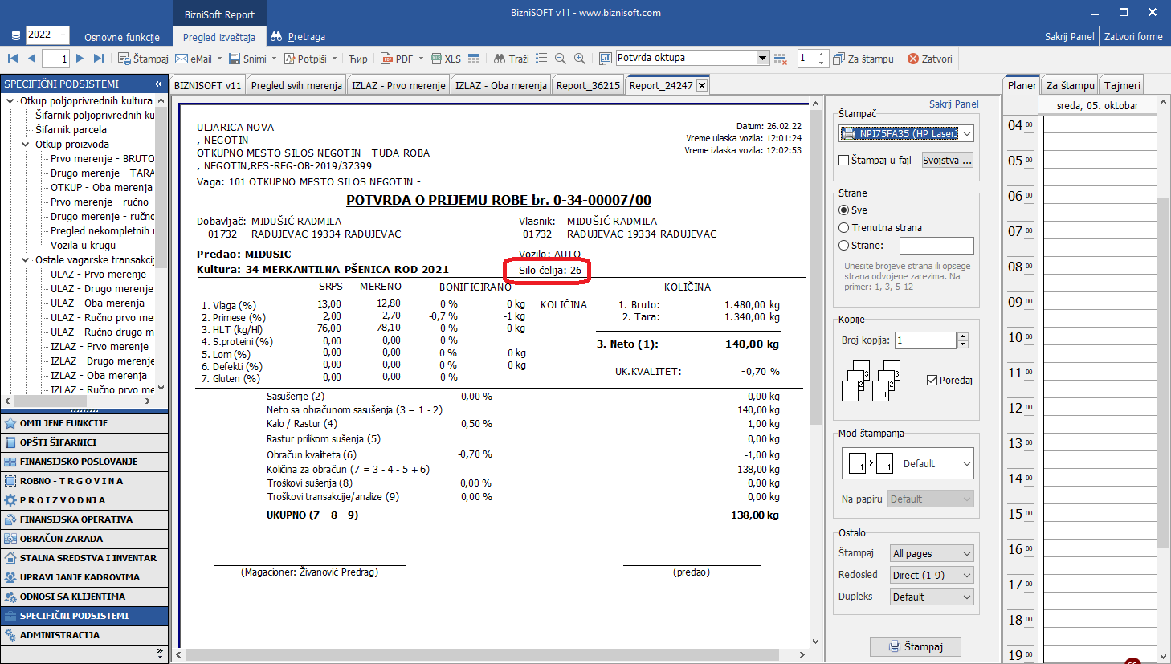Click the Svojstva printer properties button
This screenshot has width=1171, height=664.
coord(947,161)
